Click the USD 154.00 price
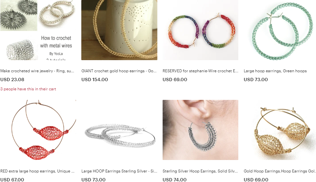 [95, 80]
